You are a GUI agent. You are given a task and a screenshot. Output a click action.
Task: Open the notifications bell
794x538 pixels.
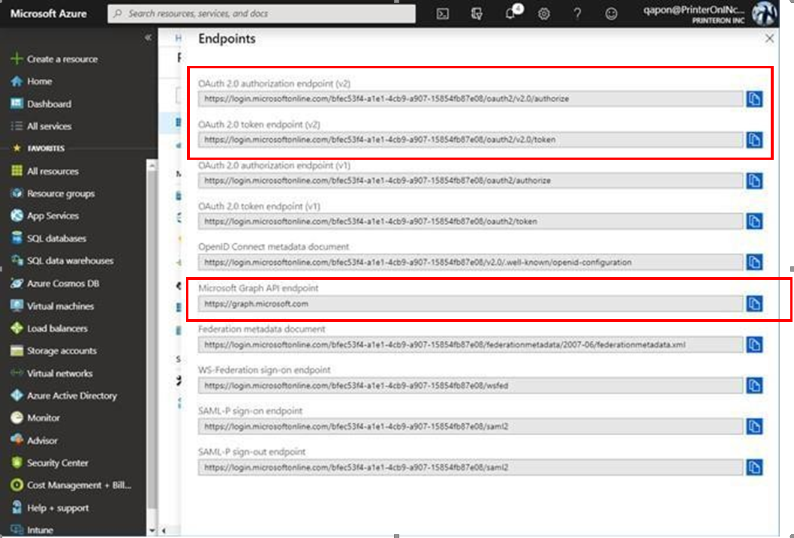[511, 13]
